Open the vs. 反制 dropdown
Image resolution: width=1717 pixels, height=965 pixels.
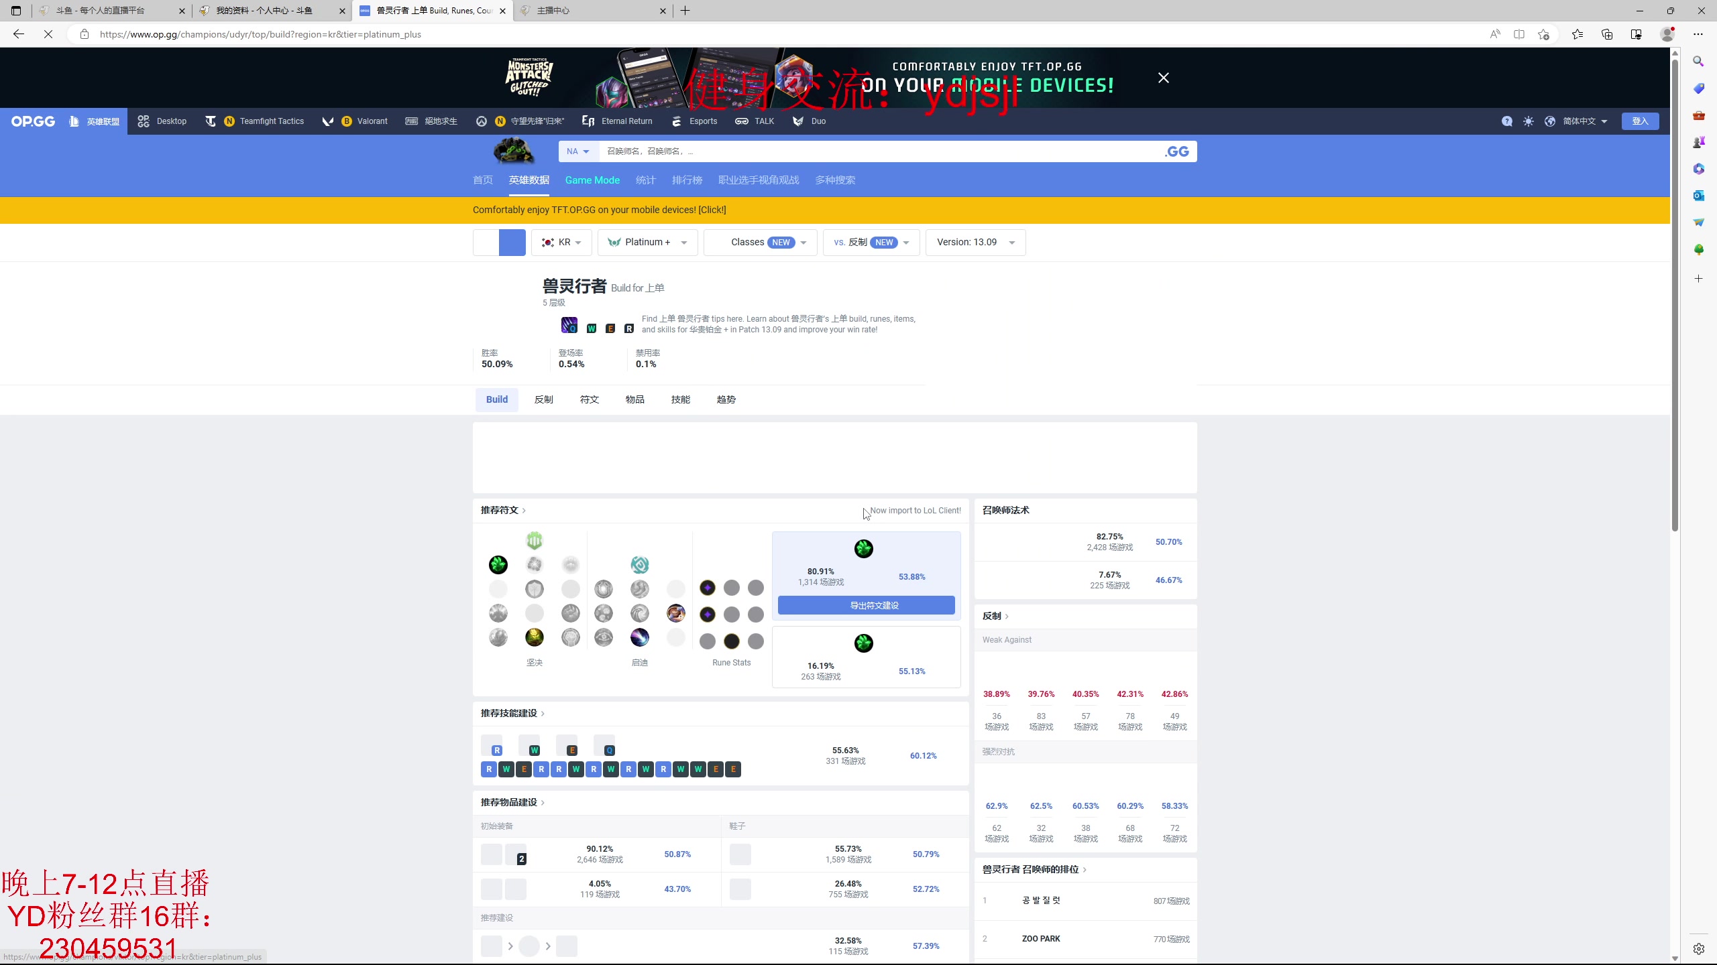[871, 243]
